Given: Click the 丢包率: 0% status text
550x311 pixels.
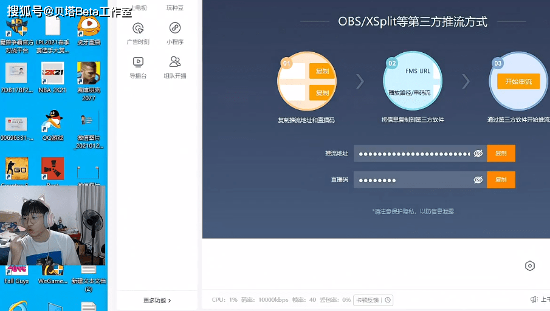Looking at the screenshot, I should point(335,300).
